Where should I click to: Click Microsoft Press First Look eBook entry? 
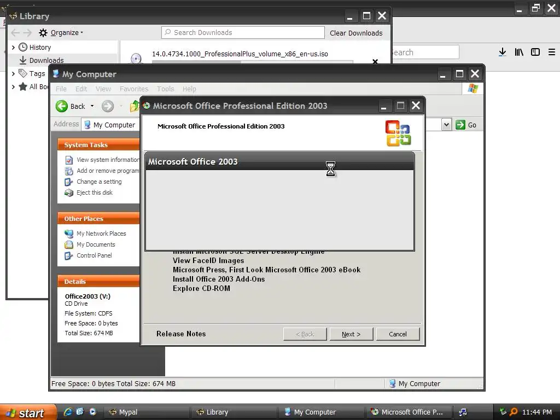point(266,270)
